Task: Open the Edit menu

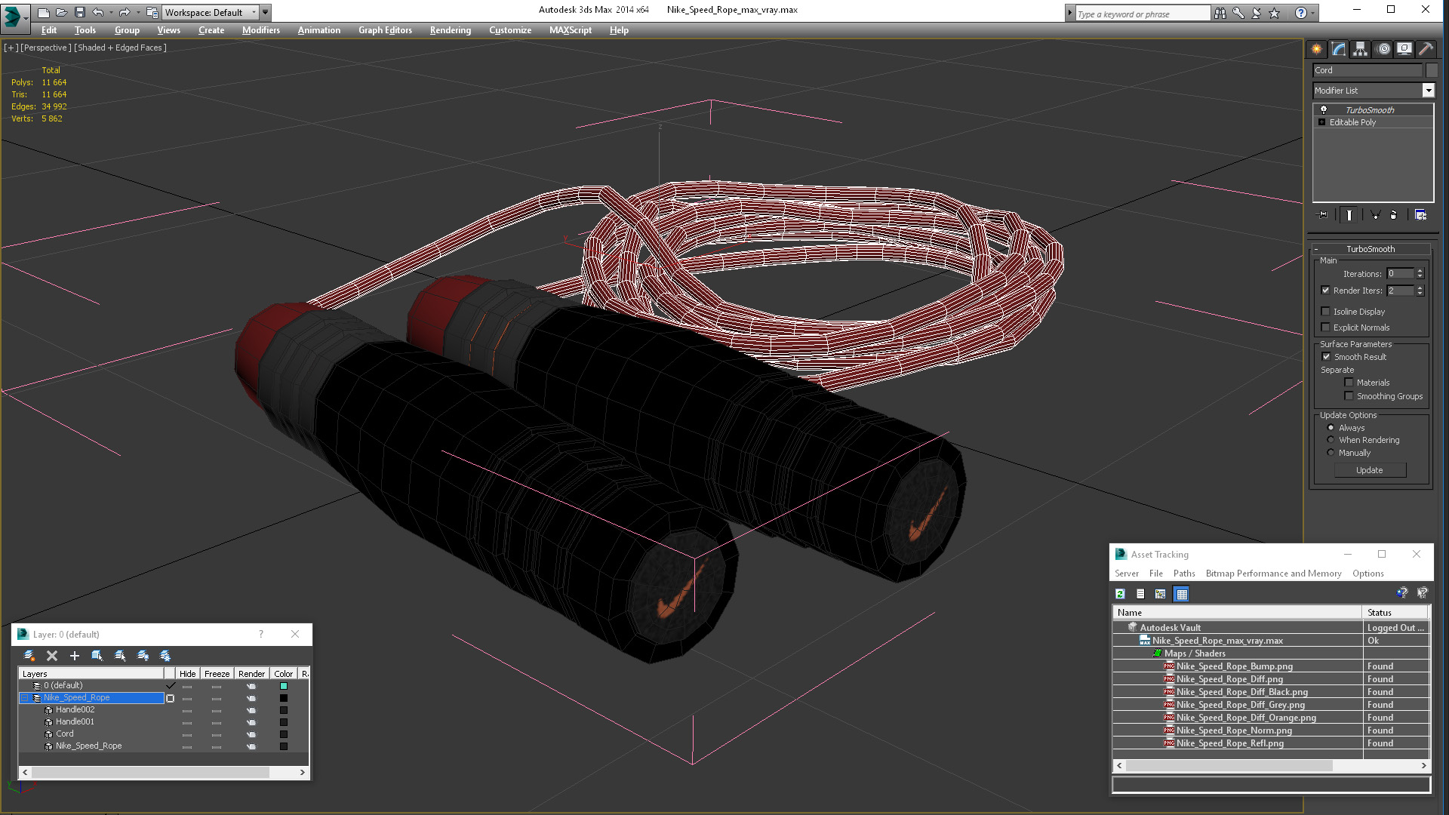Action: 49,30
